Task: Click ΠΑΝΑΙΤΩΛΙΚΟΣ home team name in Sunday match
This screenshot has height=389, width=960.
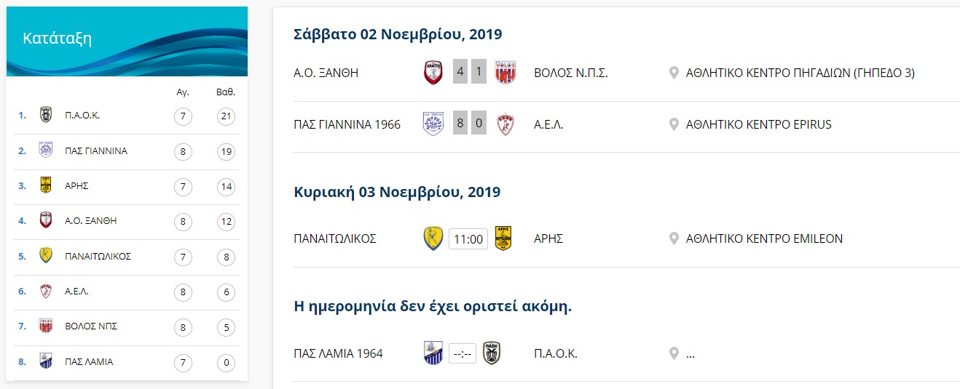Action: [335, 238]
